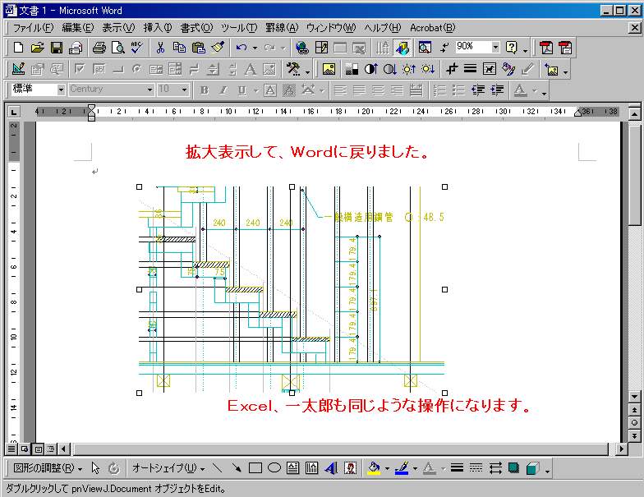The height and width of the screenshot is (497, 644).
Task: Show or hide formatting marks icon
Action: (x=444, y=48)
